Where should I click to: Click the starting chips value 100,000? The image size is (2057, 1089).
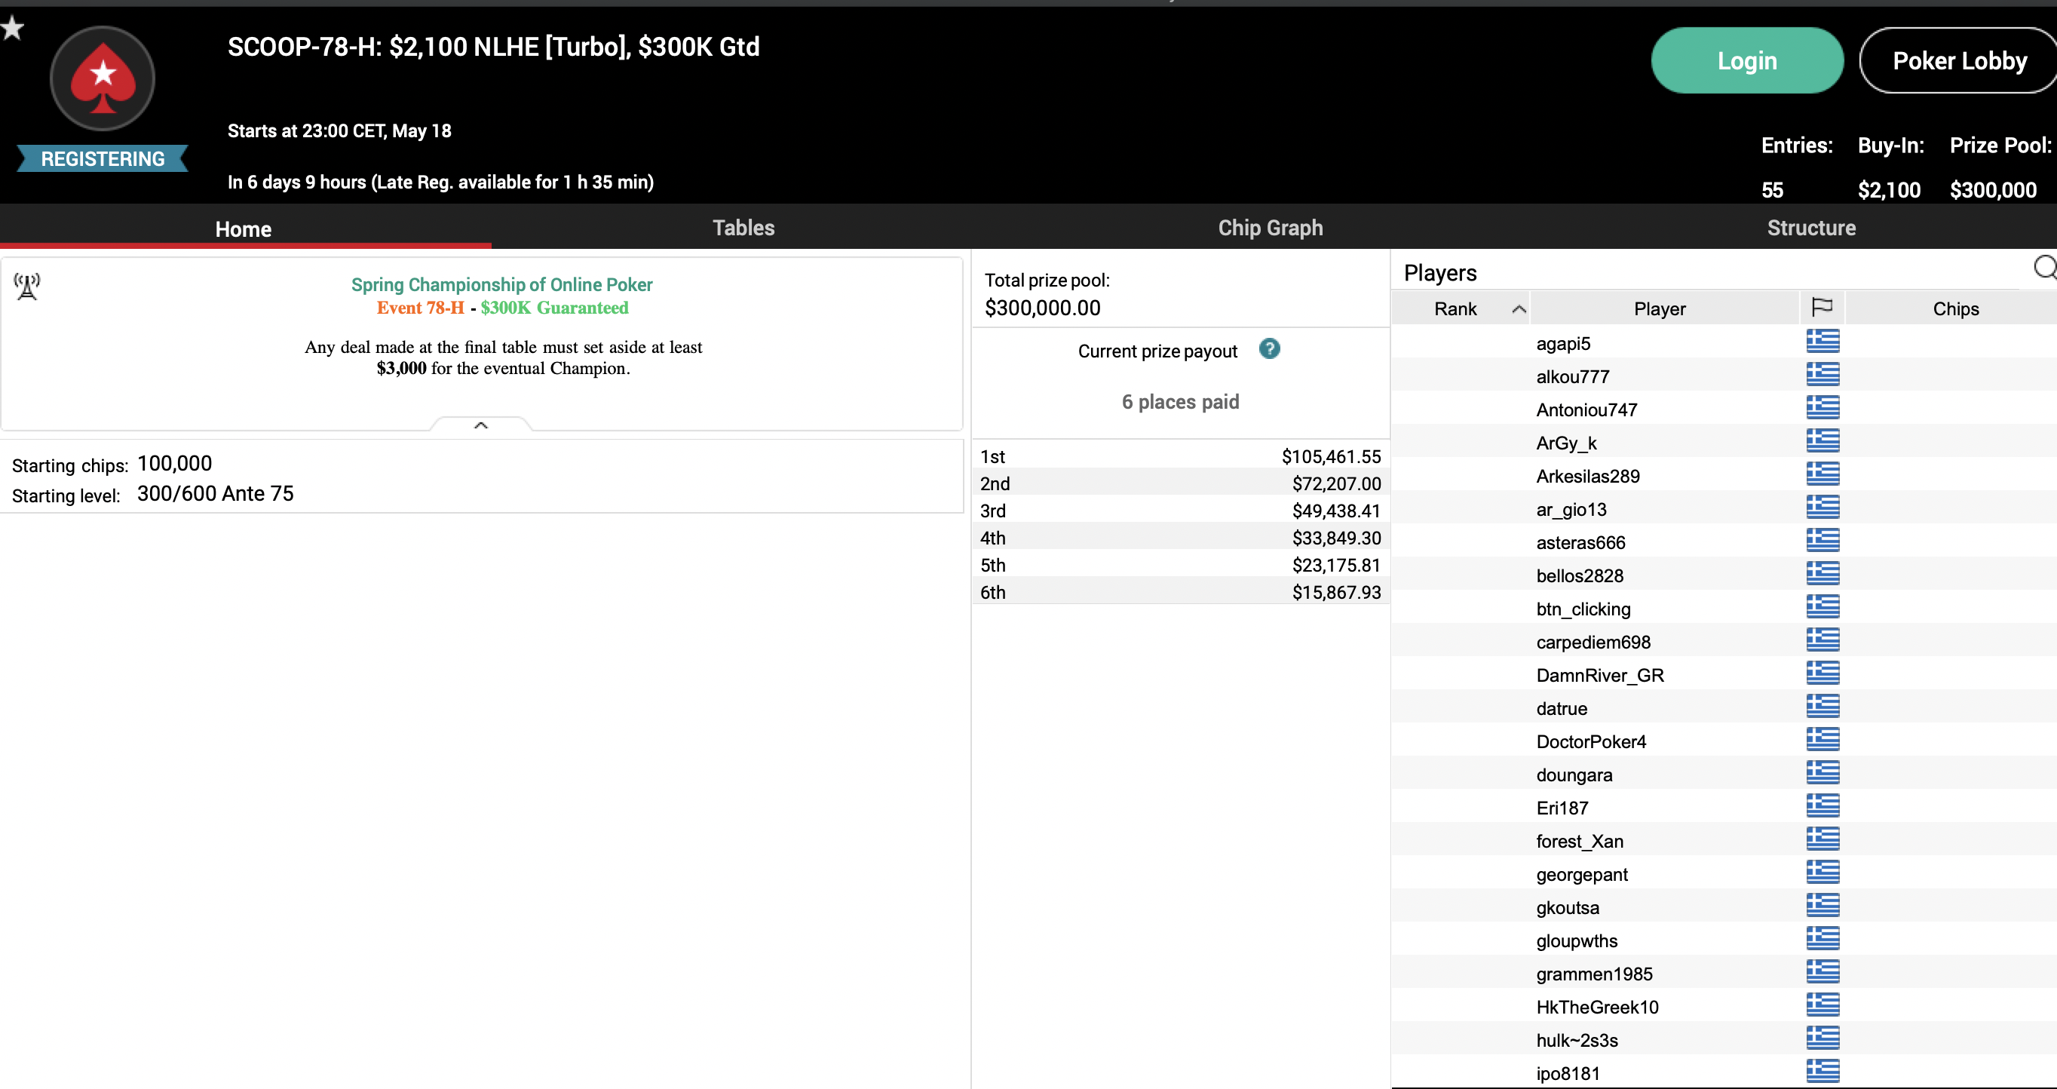pyautogui.click(x=174, y=463)
